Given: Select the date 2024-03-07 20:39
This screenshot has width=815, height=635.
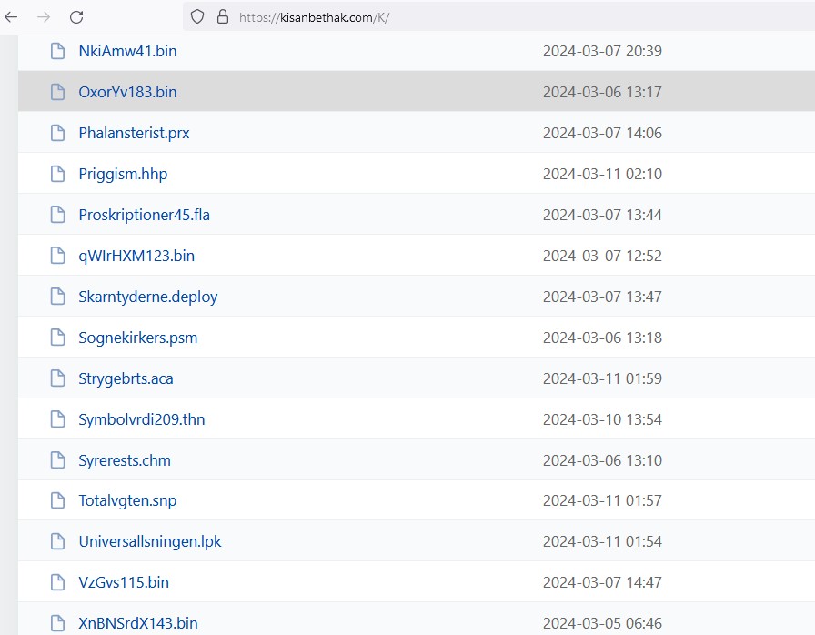Looking at the screenshot, I should coord(602,51).
